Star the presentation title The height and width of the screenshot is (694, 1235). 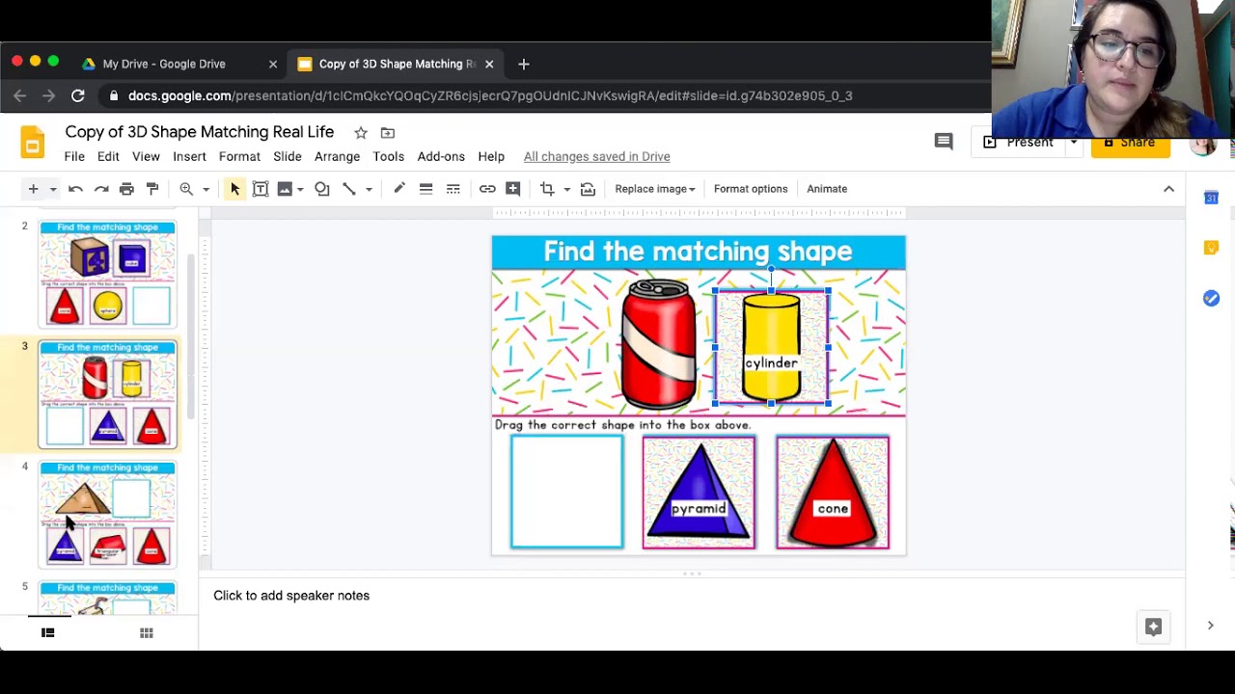click(361, 132)
